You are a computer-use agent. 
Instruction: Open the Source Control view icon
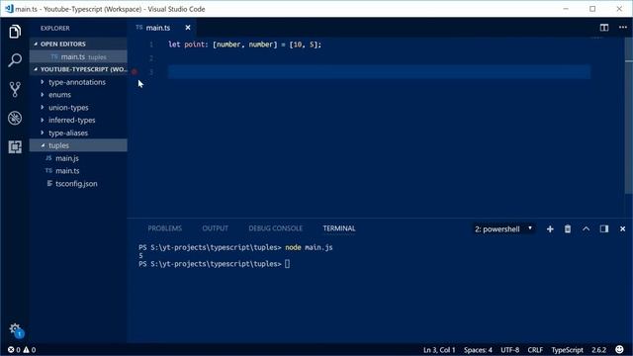click(15, 89)
